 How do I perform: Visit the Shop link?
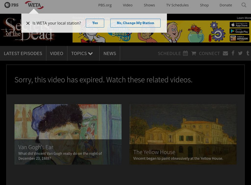[204, 5]
